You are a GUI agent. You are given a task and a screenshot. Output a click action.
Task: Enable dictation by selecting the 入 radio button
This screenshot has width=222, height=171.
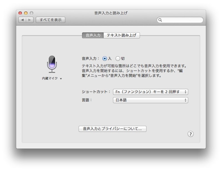click(x=105, y=58)
